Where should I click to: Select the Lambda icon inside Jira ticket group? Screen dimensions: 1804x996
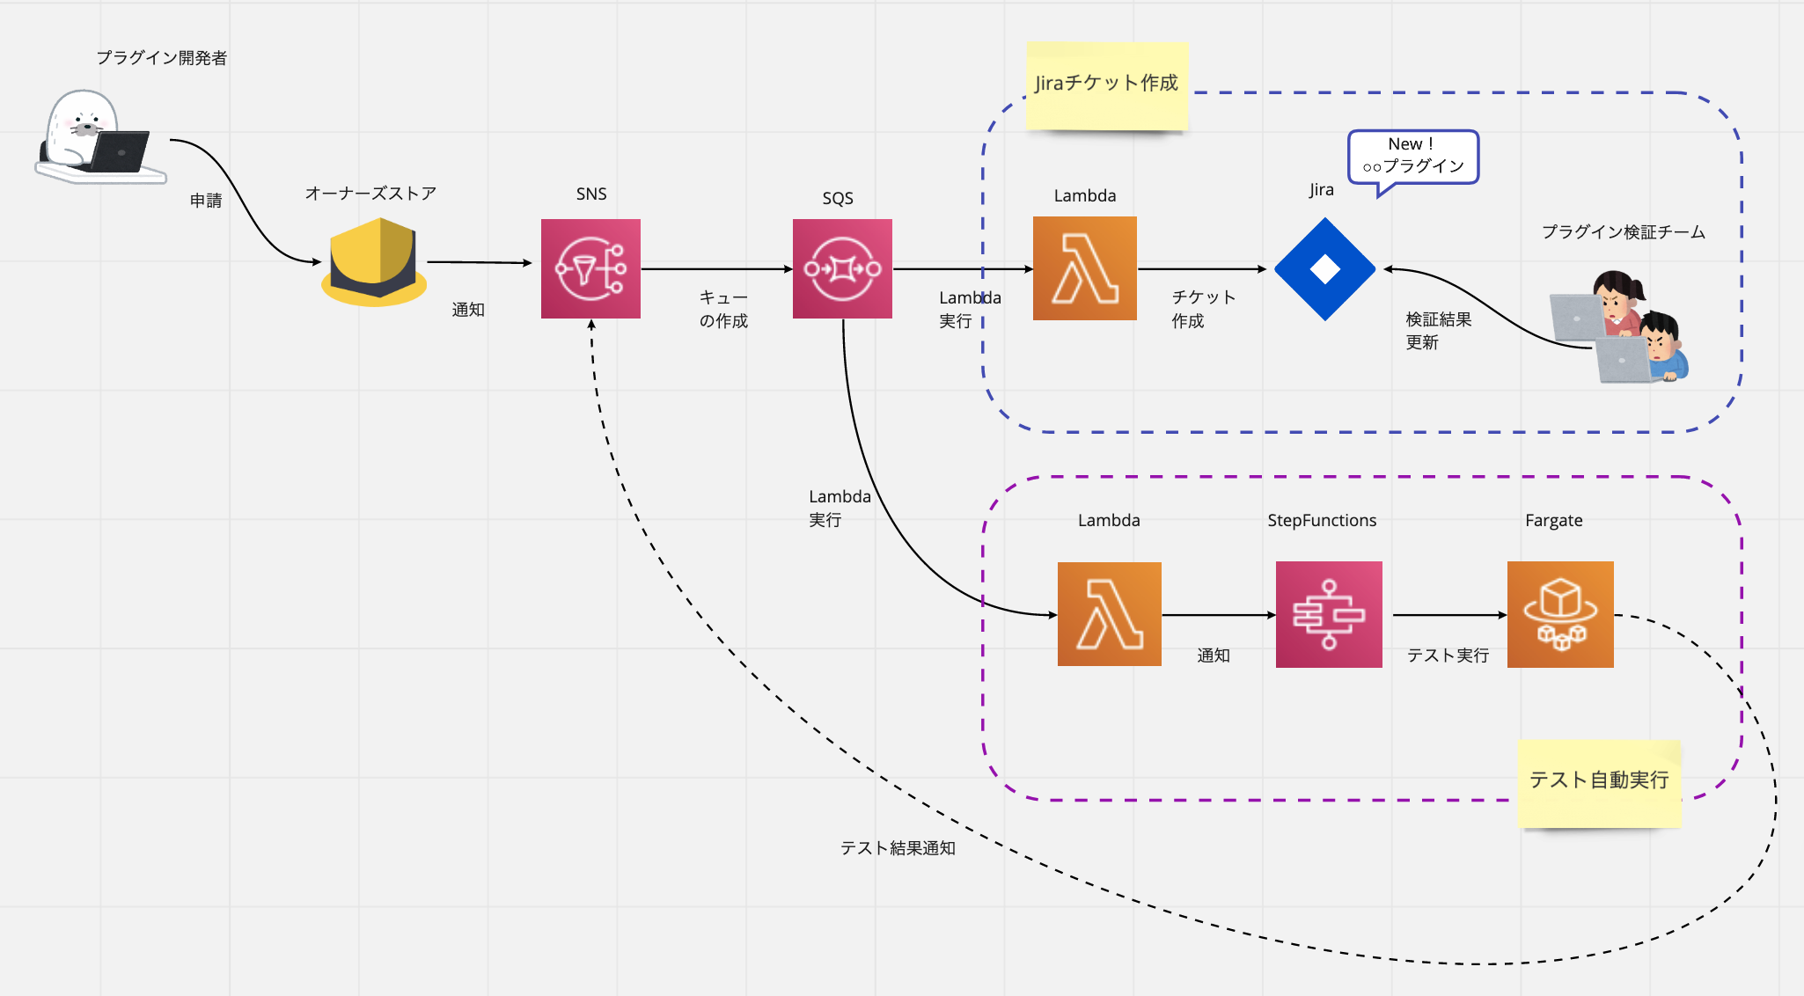[x=1085, y=268]
